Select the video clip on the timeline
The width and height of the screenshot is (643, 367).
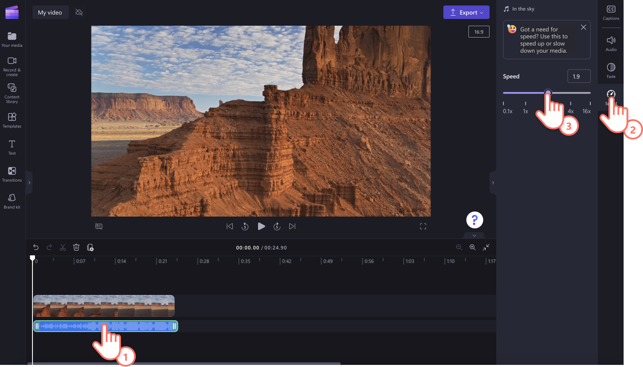[104, 306]
